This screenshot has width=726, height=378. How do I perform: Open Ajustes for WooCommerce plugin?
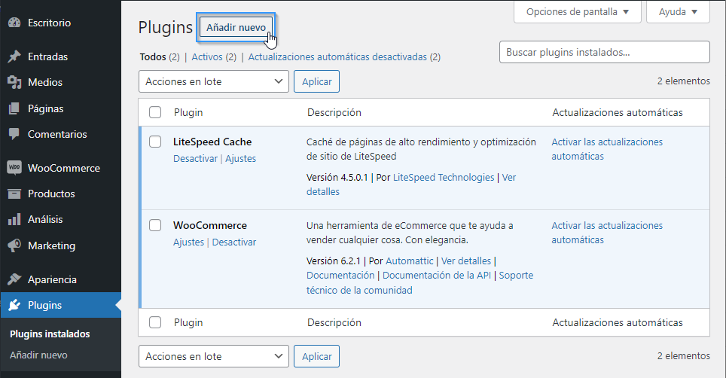click(x=188, y=242)
